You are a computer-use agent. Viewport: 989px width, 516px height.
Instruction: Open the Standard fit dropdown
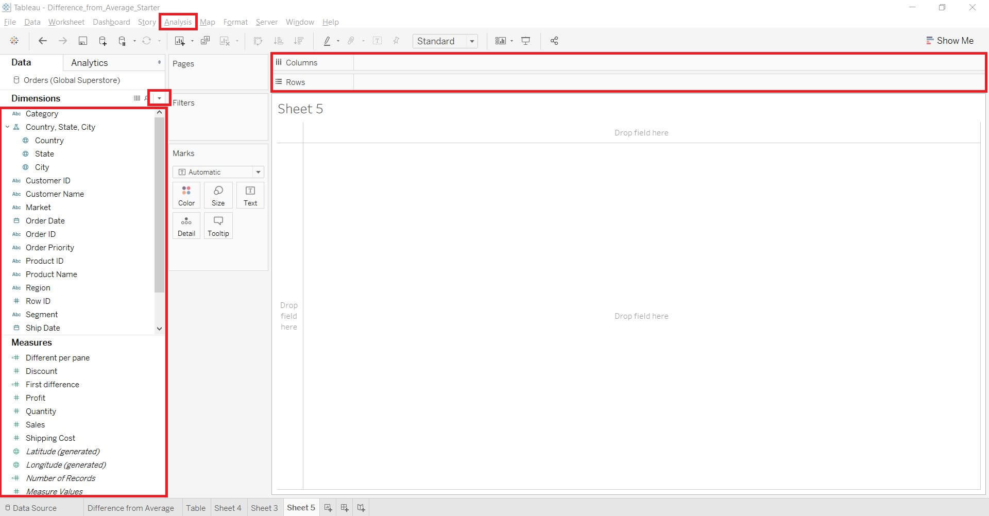tap(471, 41)
